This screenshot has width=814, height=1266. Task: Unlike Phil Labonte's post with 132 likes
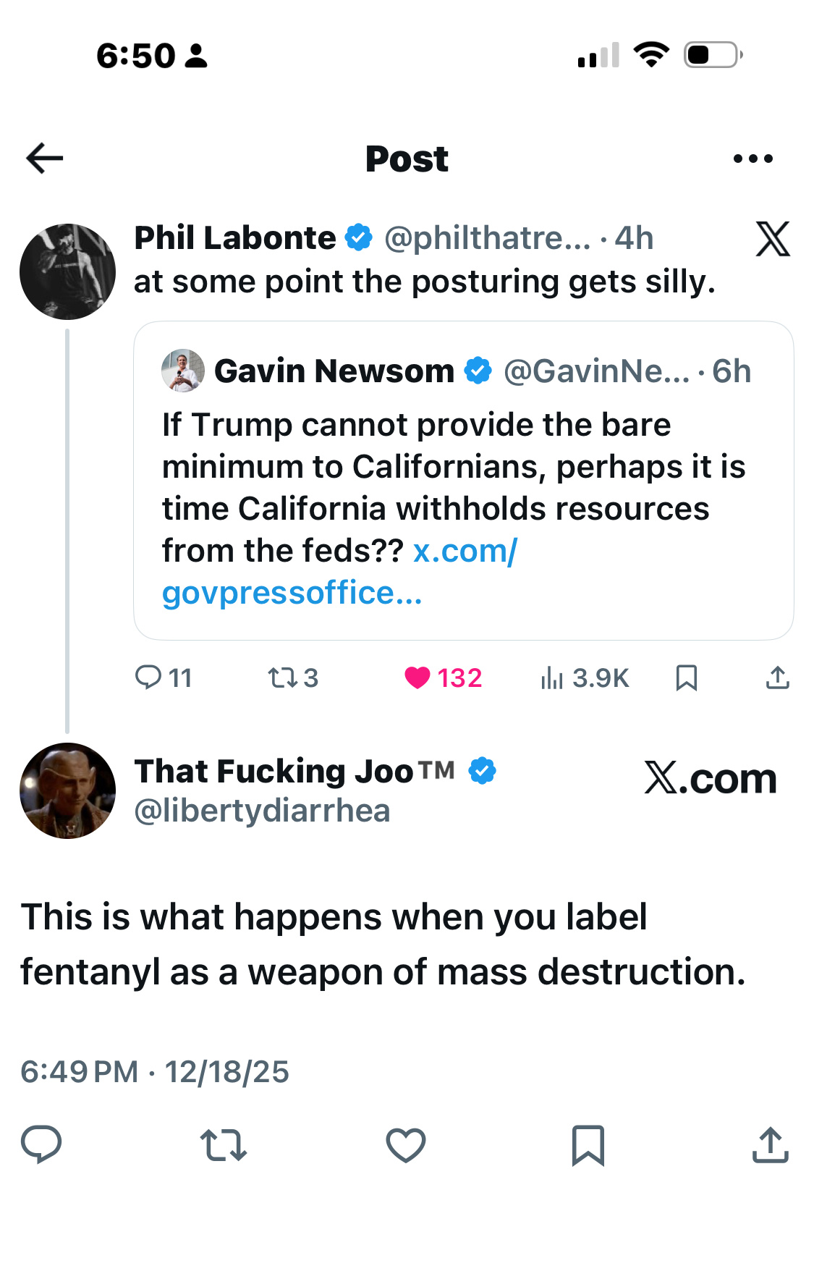pos(417,678)
